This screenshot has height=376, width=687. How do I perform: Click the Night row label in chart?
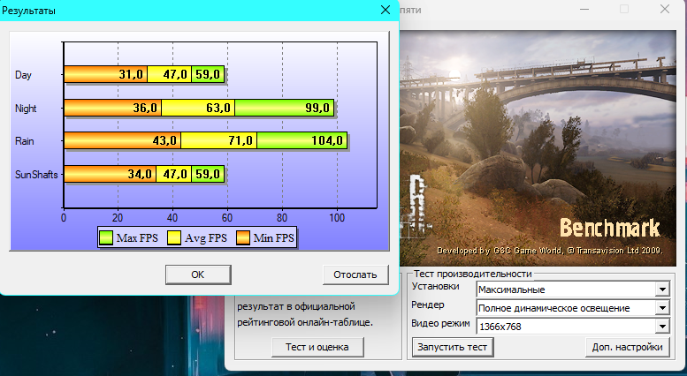pos(26,108)
